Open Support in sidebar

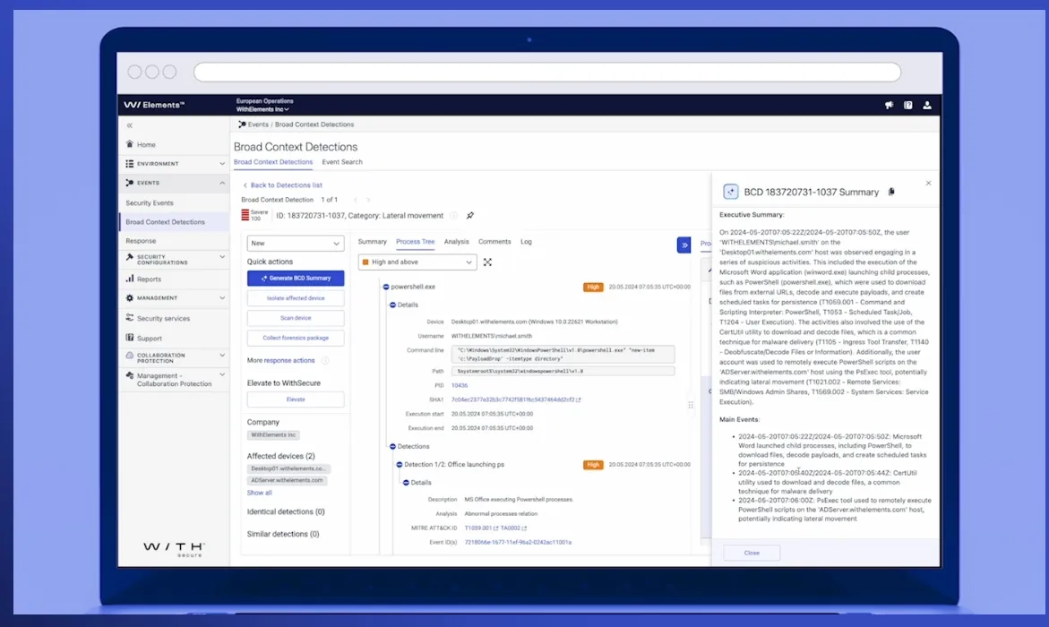[150, 339]
